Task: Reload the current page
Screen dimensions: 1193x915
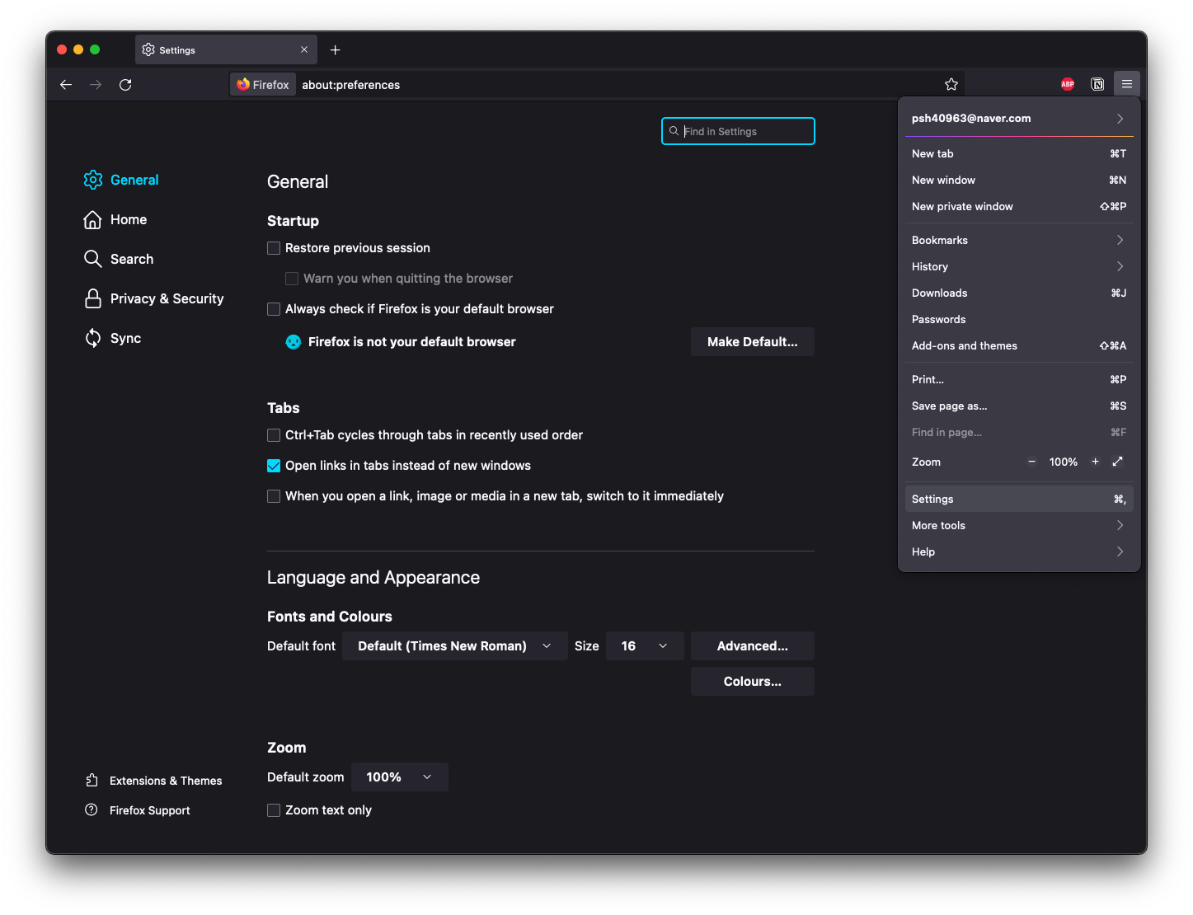Action: 125,85
